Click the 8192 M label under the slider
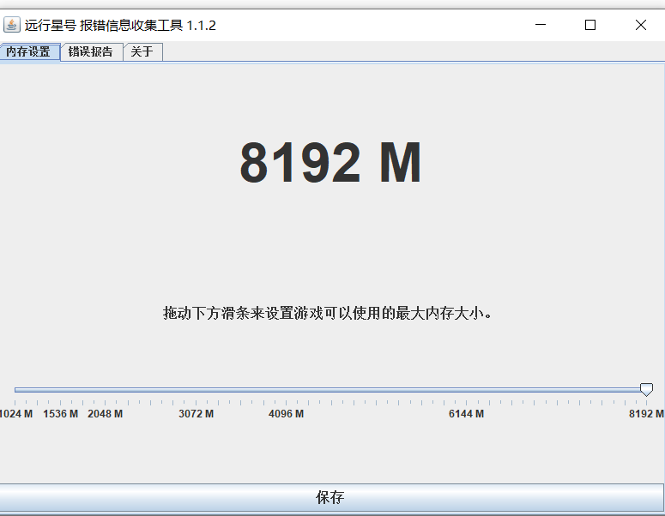Viewport: 665px width, 516px height. 646,414
